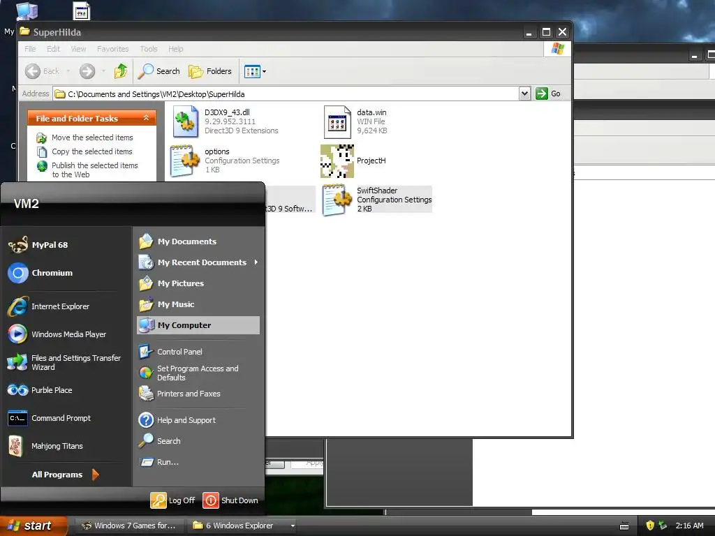Launch Purble Place game
Image resolution: width=715 pixels, height=536 pixels.
[x=40, y=390]
